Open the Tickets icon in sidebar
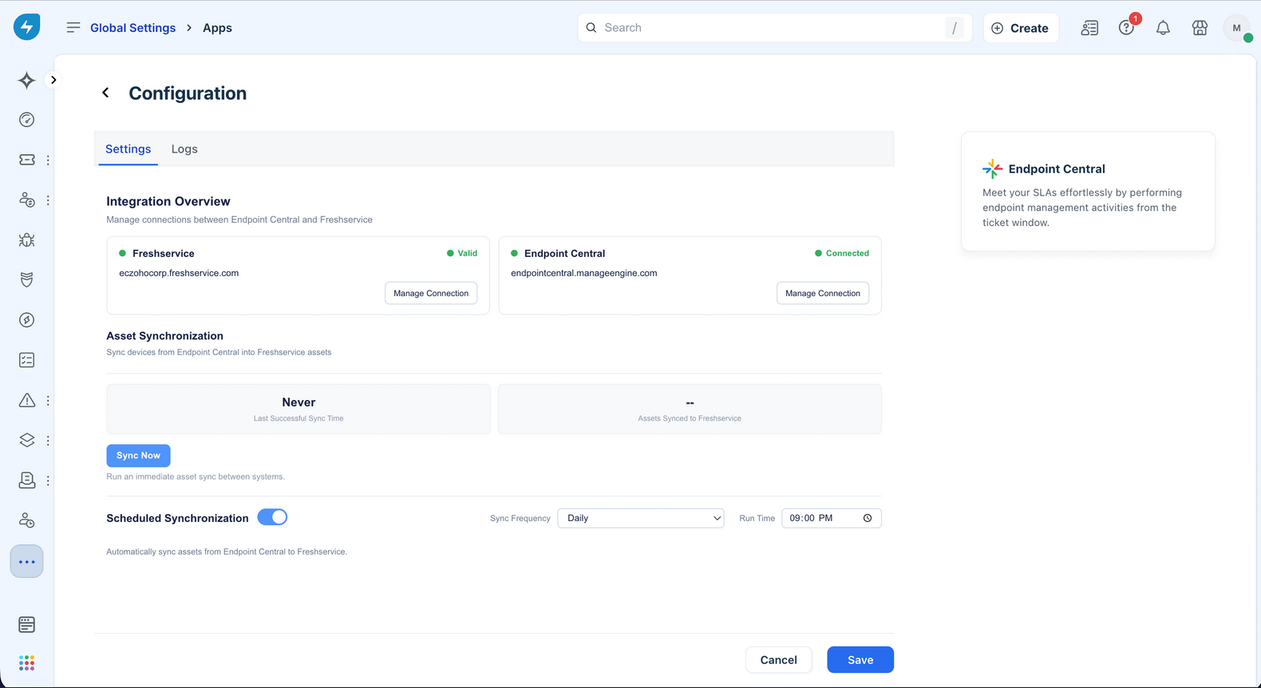The image size is (1261, 688). (26, 160)
